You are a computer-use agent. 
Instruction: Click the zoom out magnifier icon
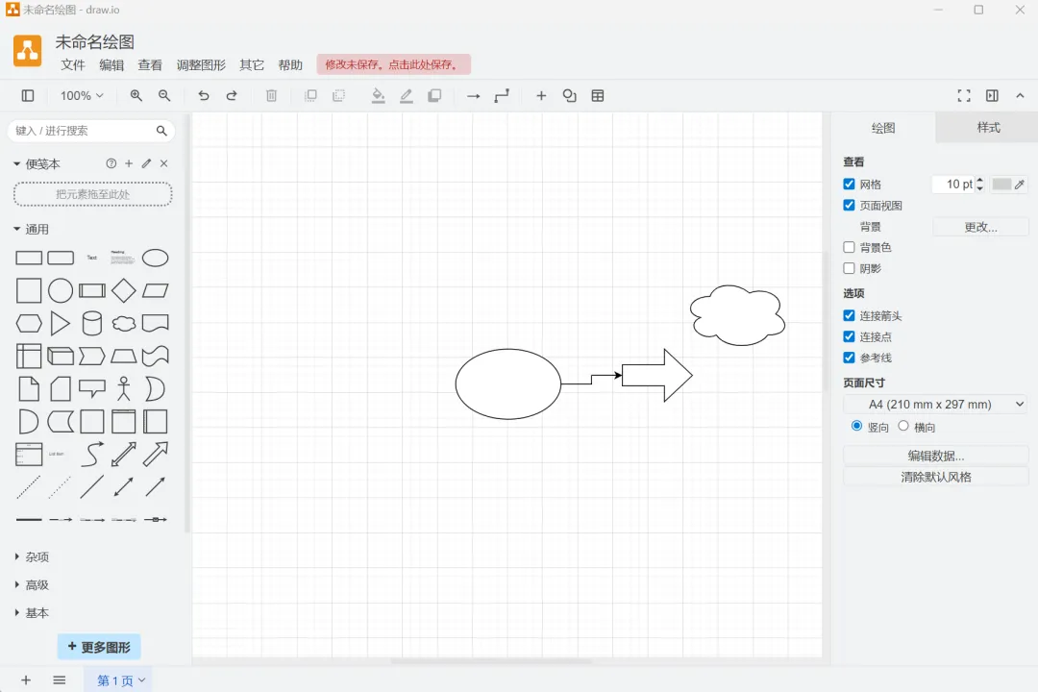[x=164, y=96]
